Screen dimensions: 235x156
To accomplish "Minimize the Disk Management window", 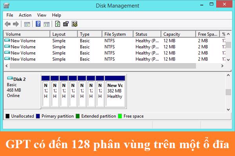I will pyautogui.click(x=202, y=5).
